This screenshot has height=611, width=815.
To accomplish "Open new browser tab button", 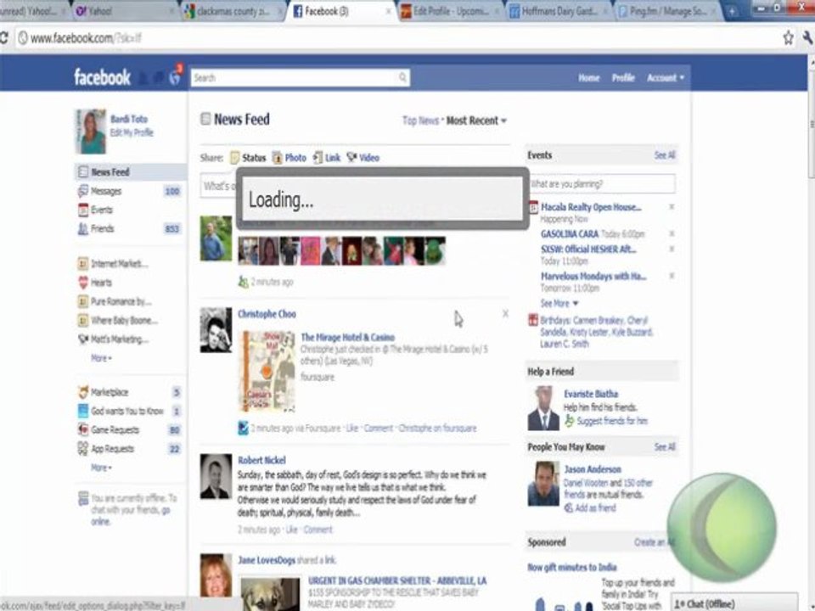I will 731,11.
